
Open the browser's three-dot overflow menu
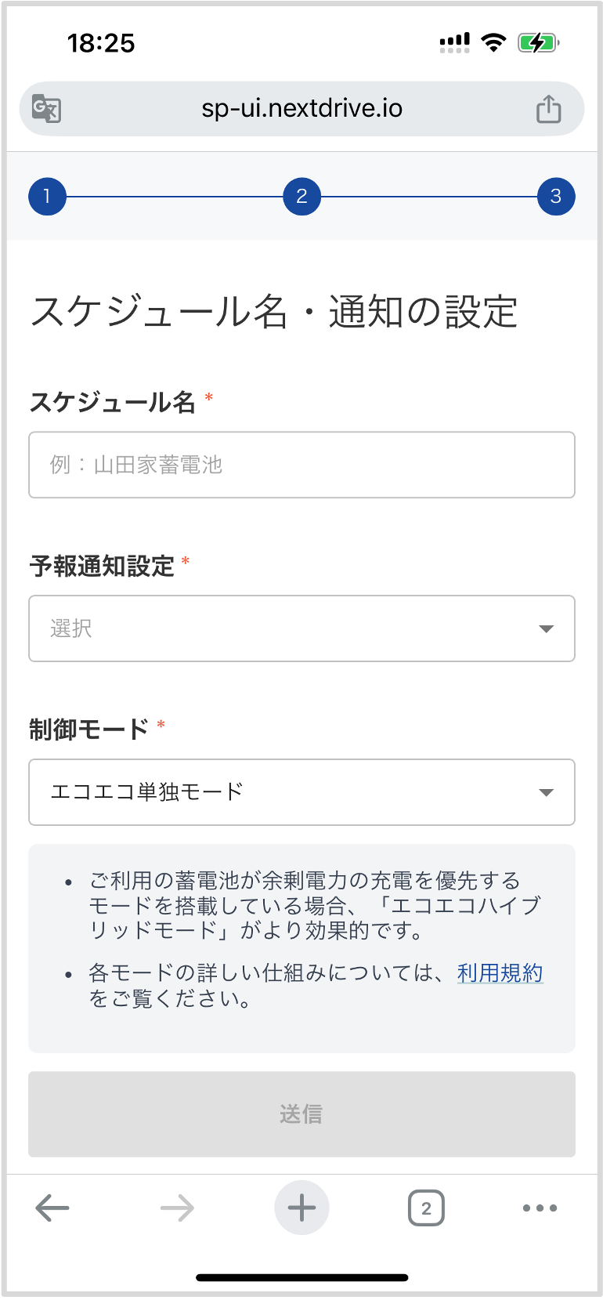540,1208
